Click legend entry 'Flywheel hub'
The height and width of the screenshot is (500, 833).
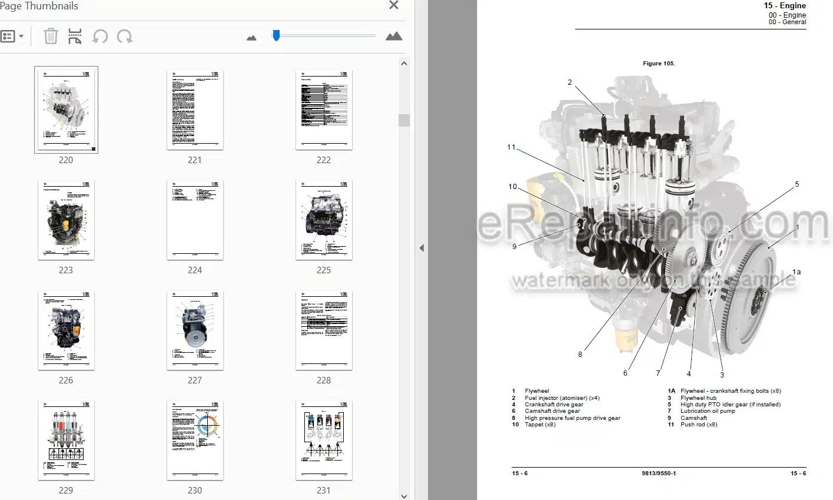[698, 398]
